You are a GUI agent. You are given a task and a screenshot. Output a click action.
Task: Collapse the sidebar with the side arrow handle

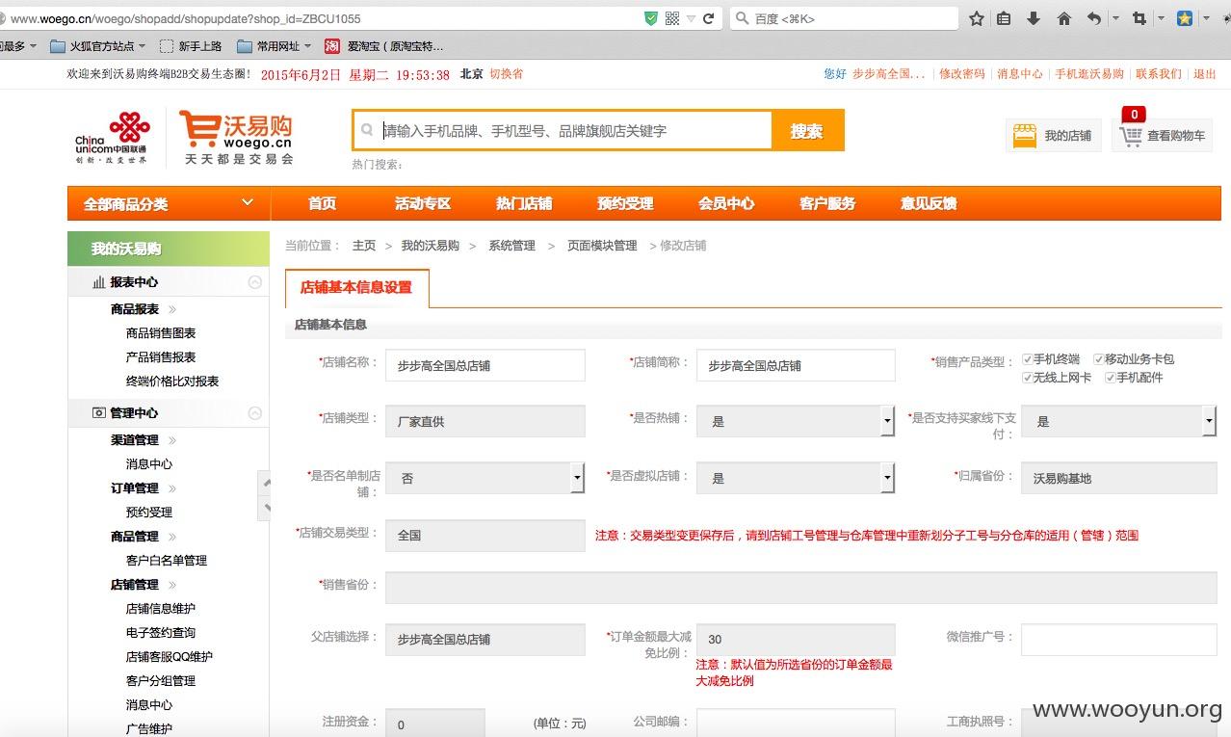point(265,494)
